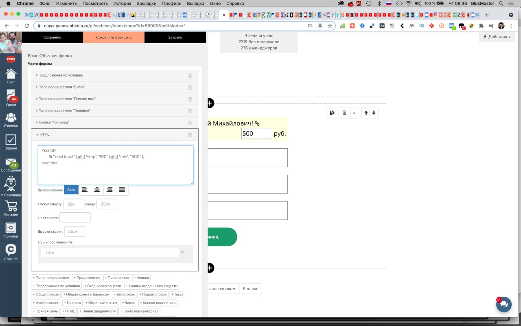Image resolution: width=521 pixels, height=326 pixels.
Task: Open the Сообщения section in the sidebar
Action: [11, 165]
